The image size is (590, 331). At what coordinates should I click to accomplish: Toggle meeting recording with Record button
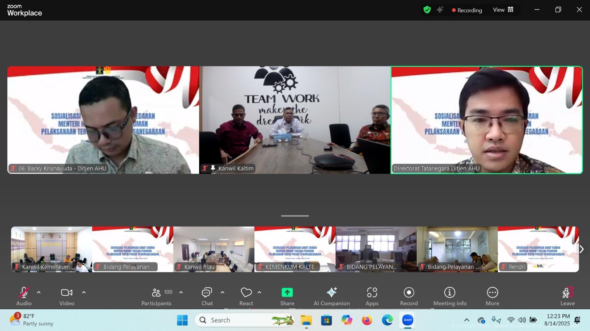pyautogui.click(x=409, y=296)
